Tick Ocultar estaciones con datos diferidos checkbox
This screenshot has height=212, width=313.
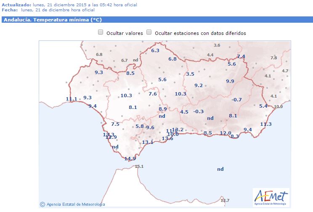point(149,32)
